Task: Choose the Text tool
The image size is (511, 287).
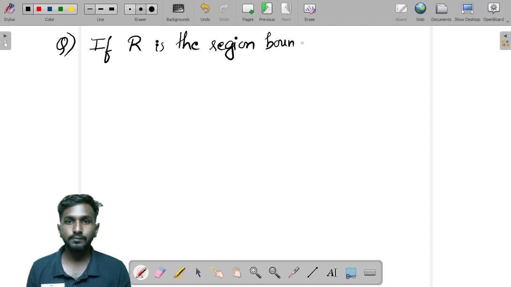Action: click(331, 273)
